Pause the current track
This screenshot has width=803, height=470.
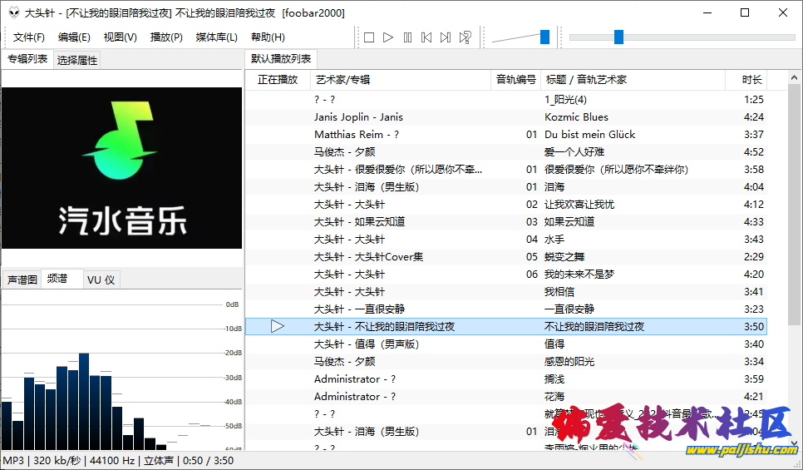tap(407, 37)
